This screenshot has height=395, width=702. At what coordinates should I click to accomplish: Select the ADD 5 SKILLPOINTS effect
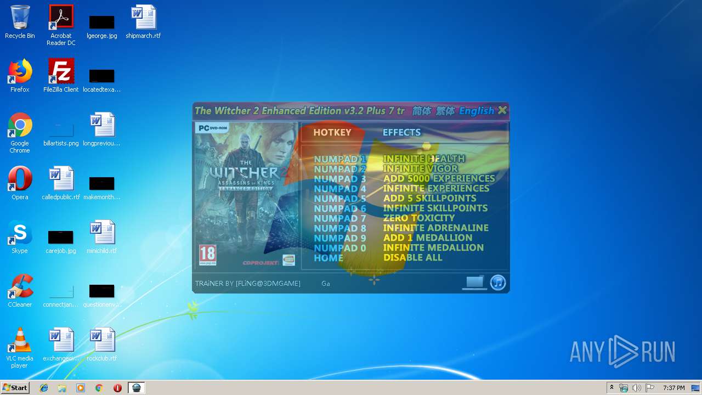click(429, 198)
